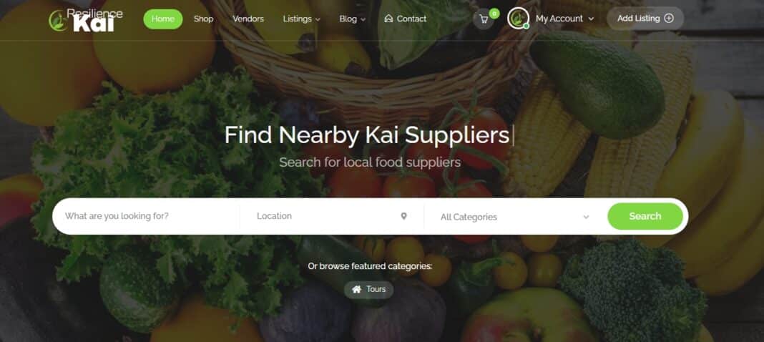Click the user avatar icon
This screenshot has width=764, height=342.
[x=518, y=19]
